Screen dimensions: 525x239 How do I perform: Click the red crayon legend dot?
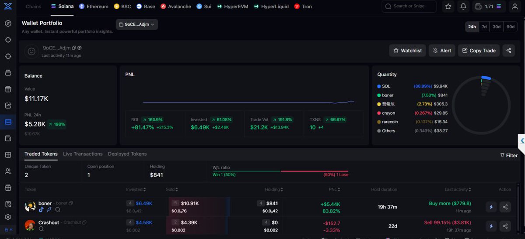coord(379,113)
